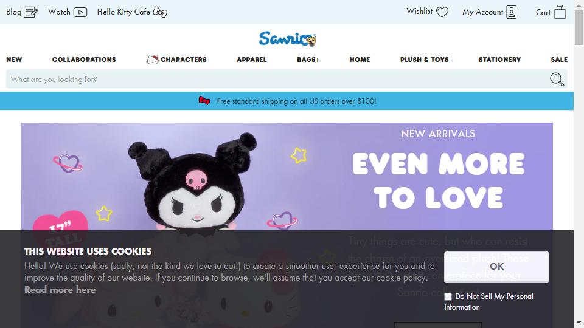
Task: Open Wishlist heart icon
Action: 442,12
